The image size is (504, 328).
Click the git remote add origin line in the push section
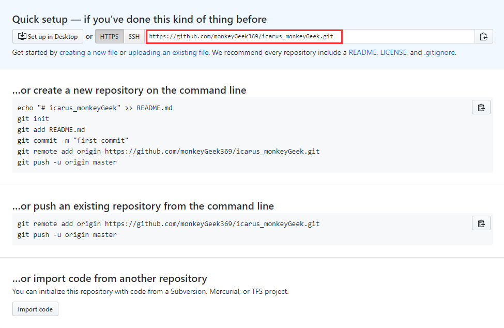pyautogui.click(x=169, y=224)
